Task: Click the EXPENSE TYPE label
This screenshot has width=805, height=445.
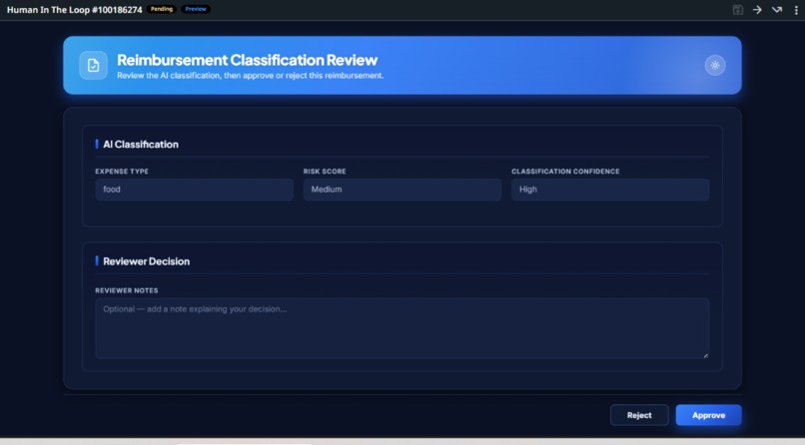Action: 122,172
